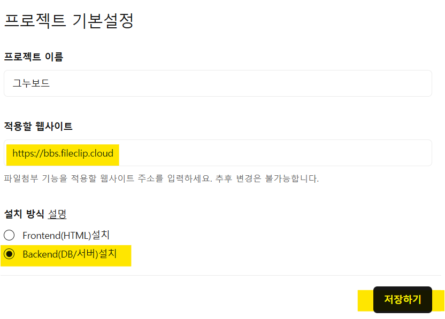Place cursor on the https://bbs.fileclip.cloud text
Screen dimensions: 445x319
click(63, 154)
